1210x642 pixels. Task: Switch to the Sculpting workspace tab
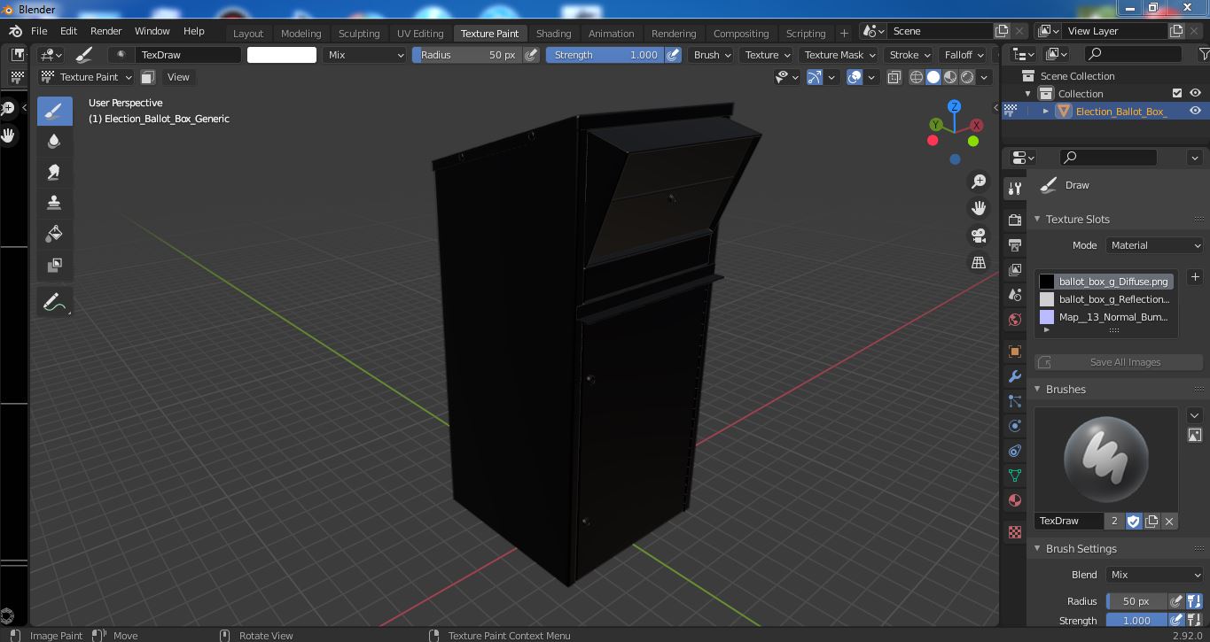359,33
